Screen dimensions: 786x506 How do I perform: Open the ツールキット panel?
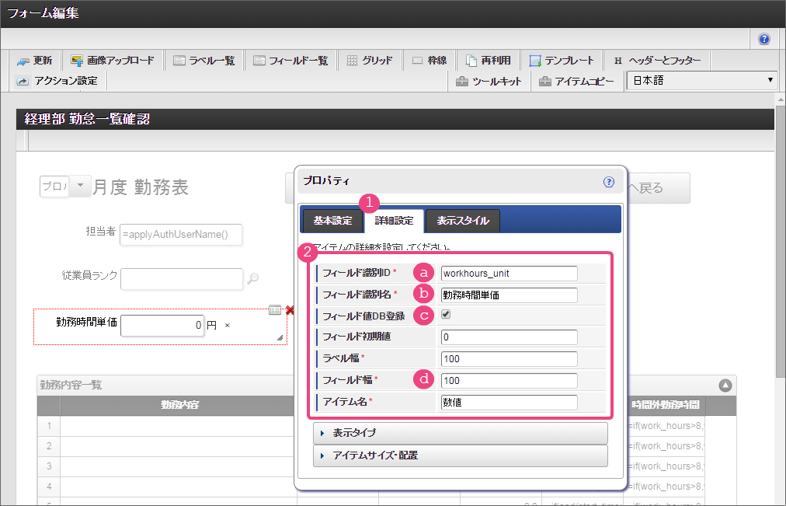click(x=489, y=81)
